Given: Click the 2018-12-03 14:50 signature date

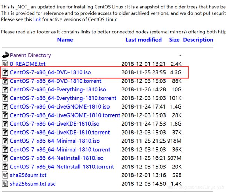Looking at the screenshot, I should [x=144, y=184].
